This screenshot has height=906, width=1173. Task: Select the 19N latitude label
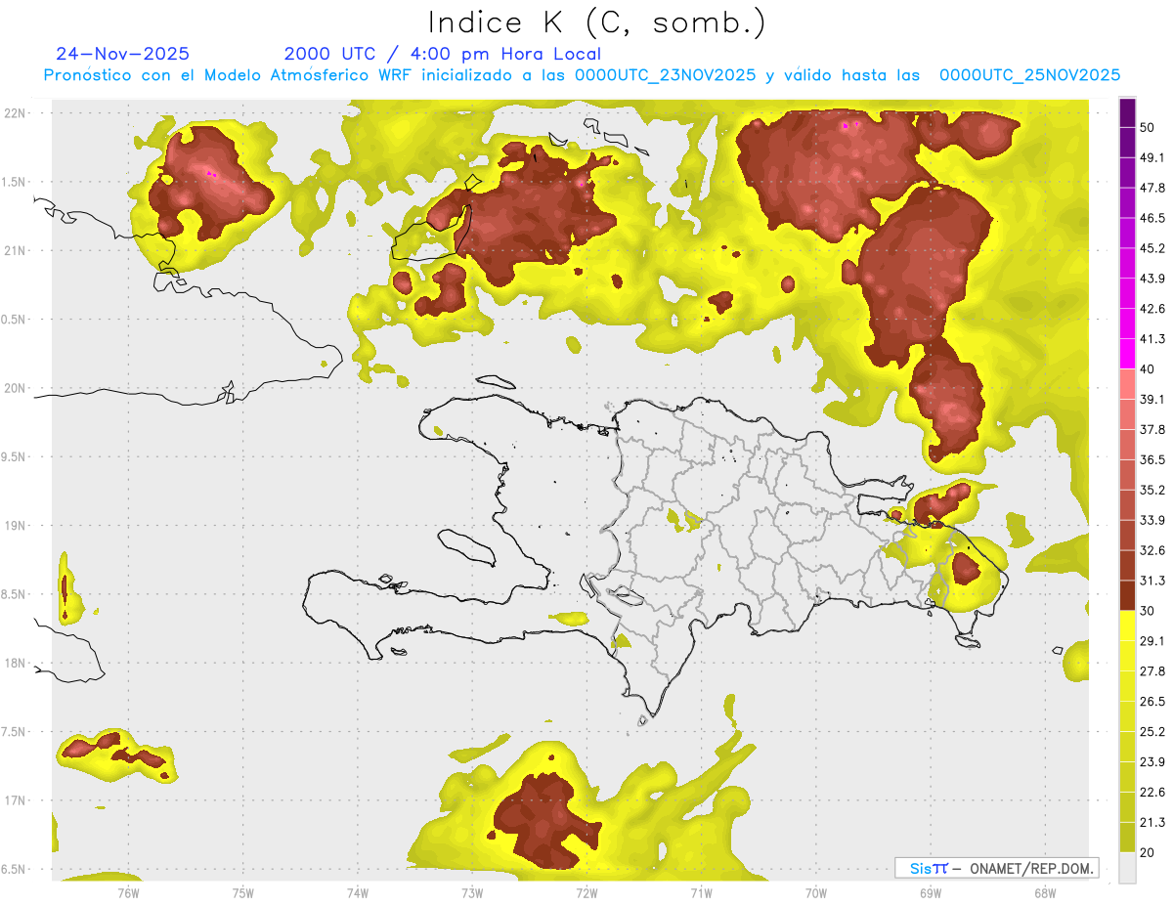[x=15, y=526]
